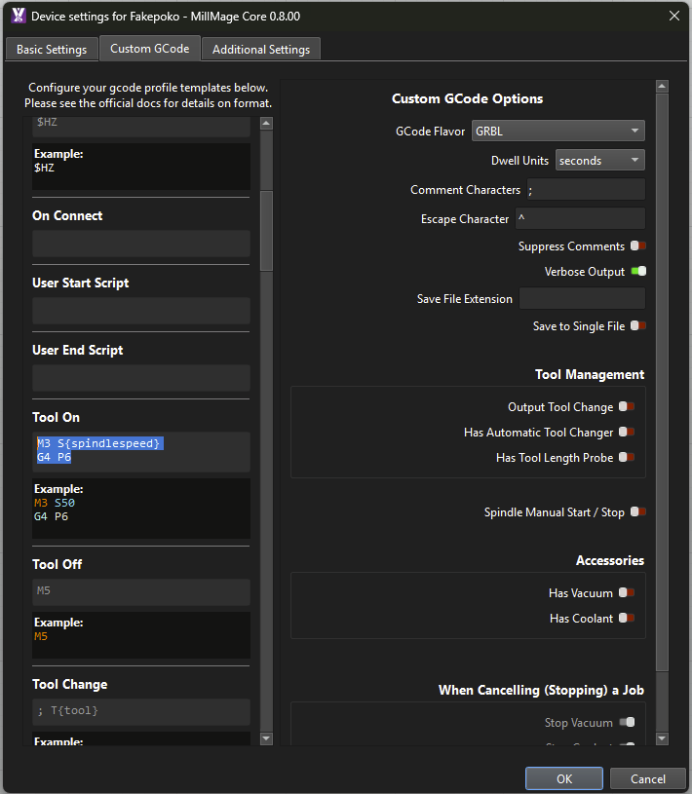Click the options panel scroll-up arrow
The height and width of the screenshot is (794, 692).
(663, 88)
